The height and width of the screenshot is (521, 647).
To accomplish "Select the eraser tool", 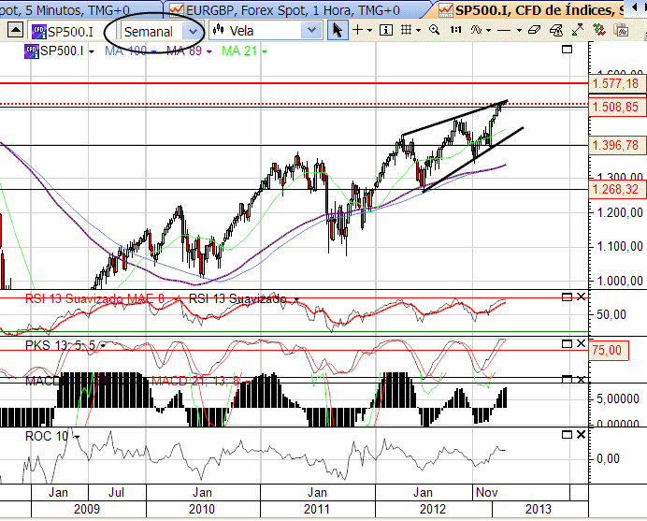I will (535, 30).
